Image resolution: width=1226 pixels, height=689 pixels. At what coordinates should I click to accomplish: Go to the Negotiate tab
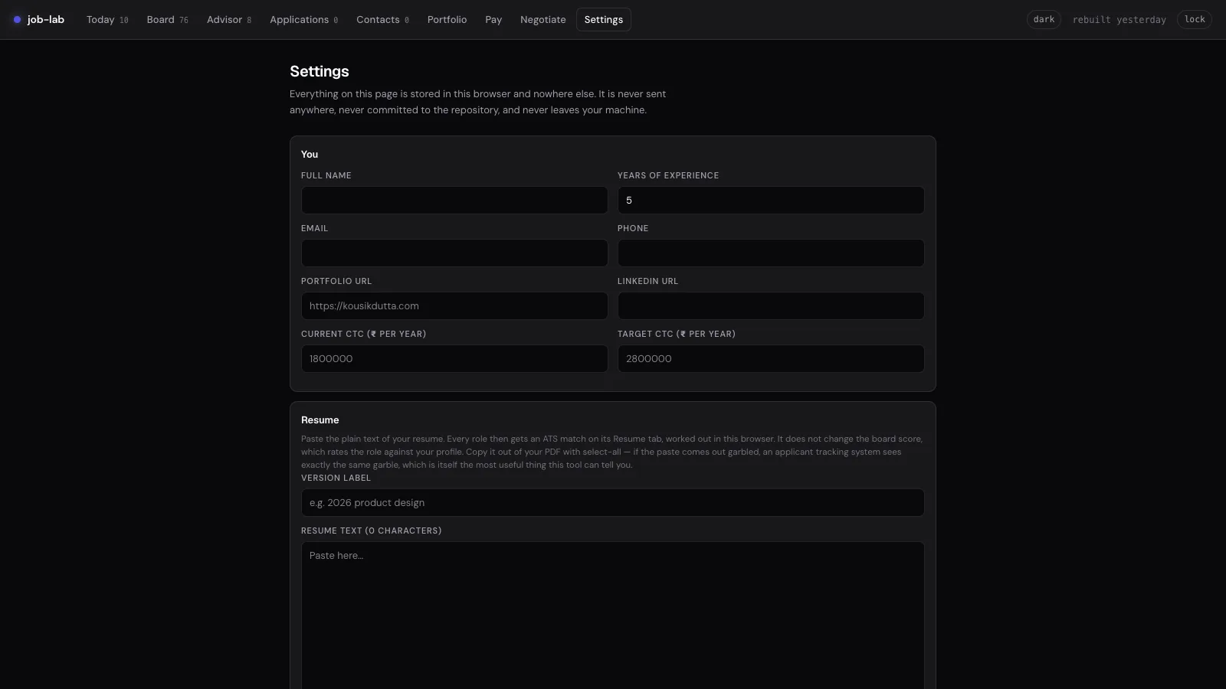point(543,20)
